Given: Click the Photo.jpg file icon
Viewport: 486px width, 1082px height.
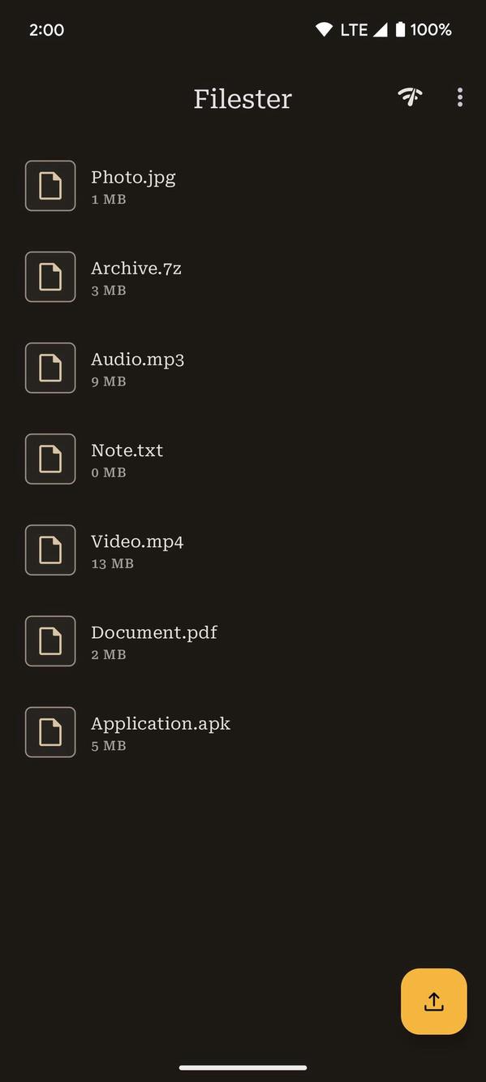Looking at the screenshot, I should click(50, 186).
